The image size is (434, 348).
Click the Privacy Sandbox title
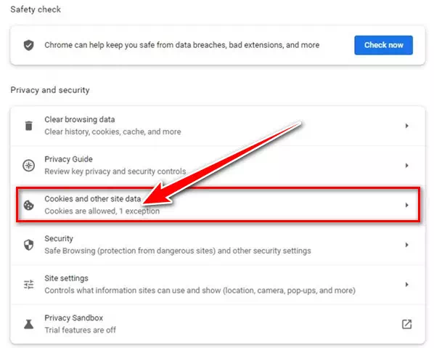(73, 317)
